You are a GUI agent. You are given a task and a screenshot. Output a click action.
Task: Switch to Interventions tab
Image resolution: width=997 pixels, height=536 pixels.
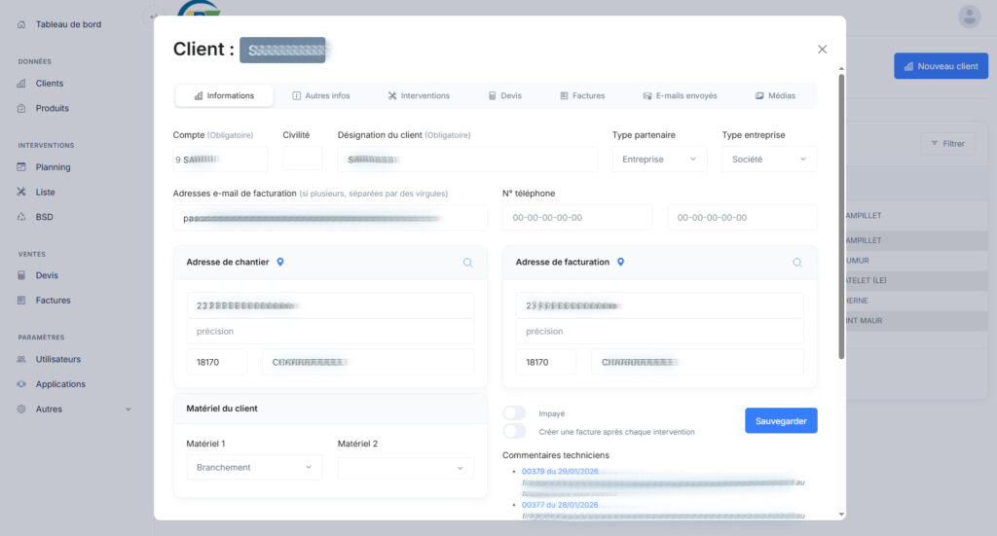click(419, 96)
